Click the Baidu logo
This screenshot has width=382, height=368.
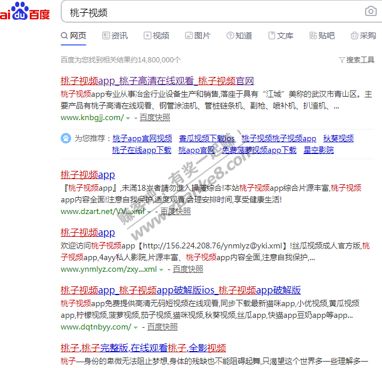[25, 12]
